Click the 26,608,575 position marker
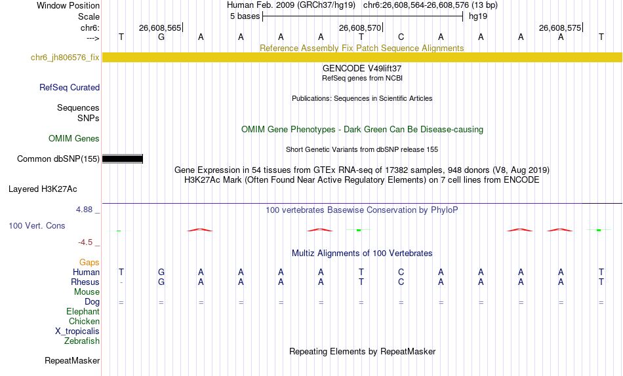 pyautogui.click(x=560, y=28)
